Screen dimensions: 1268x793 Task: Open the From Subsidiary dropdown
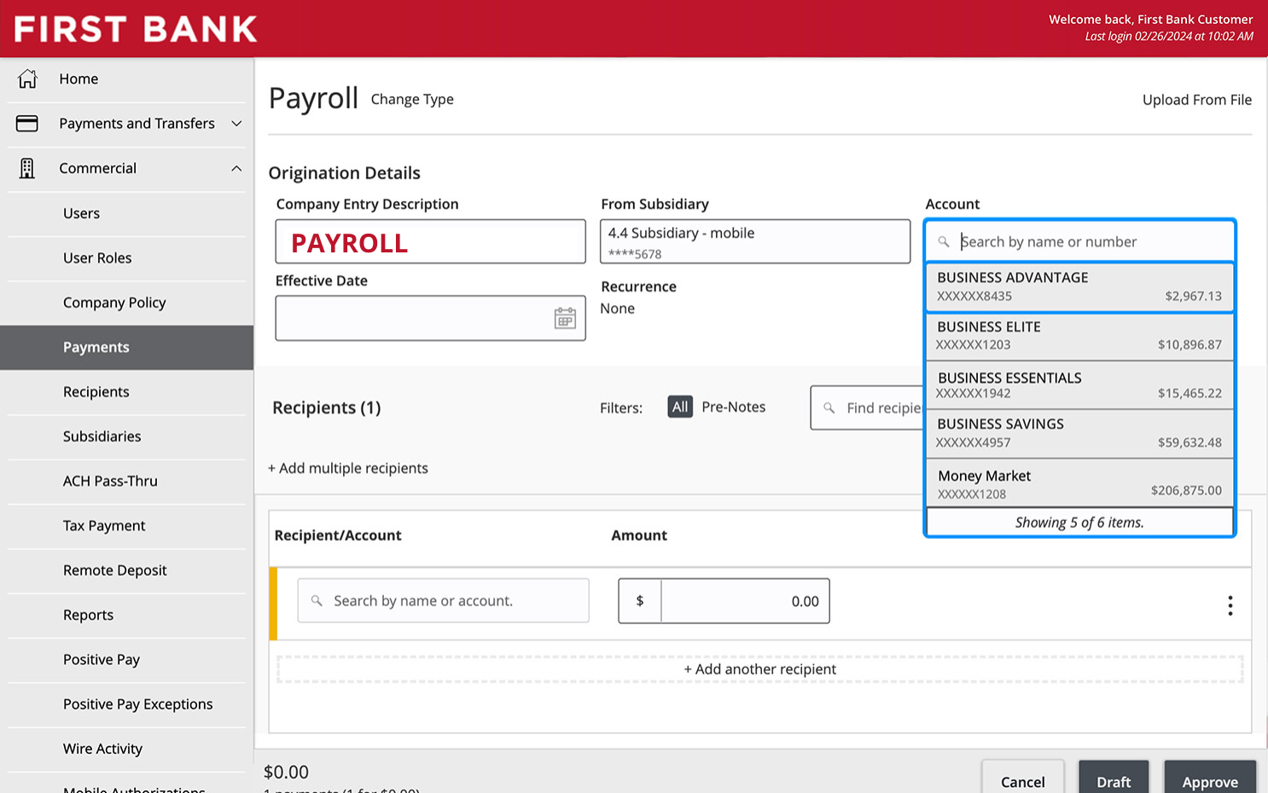755,241
